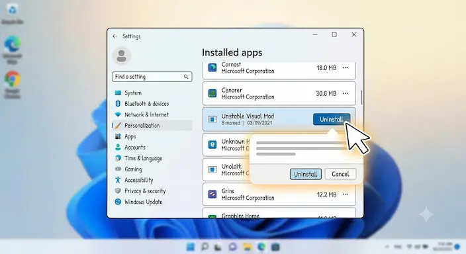Image resolution: width=466 pixels, height=254 pixels.
Task: Confirm Uninstall in the popup dialog
Action: [306, 174]
